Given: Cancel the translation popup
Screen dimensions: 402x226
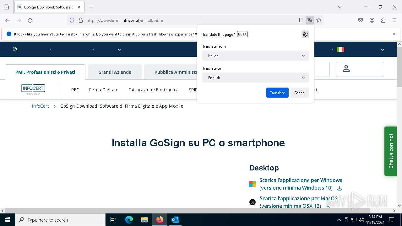Looking at the screenshot, I should [300, 93].
